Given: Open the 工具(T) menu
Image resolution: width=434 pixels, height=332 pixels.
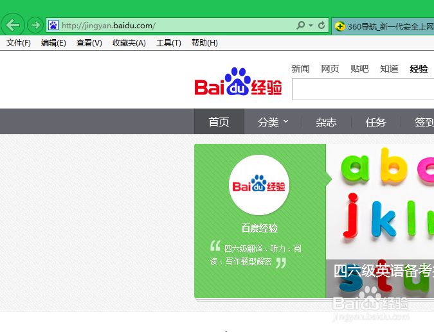Looking at the screenshot, I should [168, 43].
